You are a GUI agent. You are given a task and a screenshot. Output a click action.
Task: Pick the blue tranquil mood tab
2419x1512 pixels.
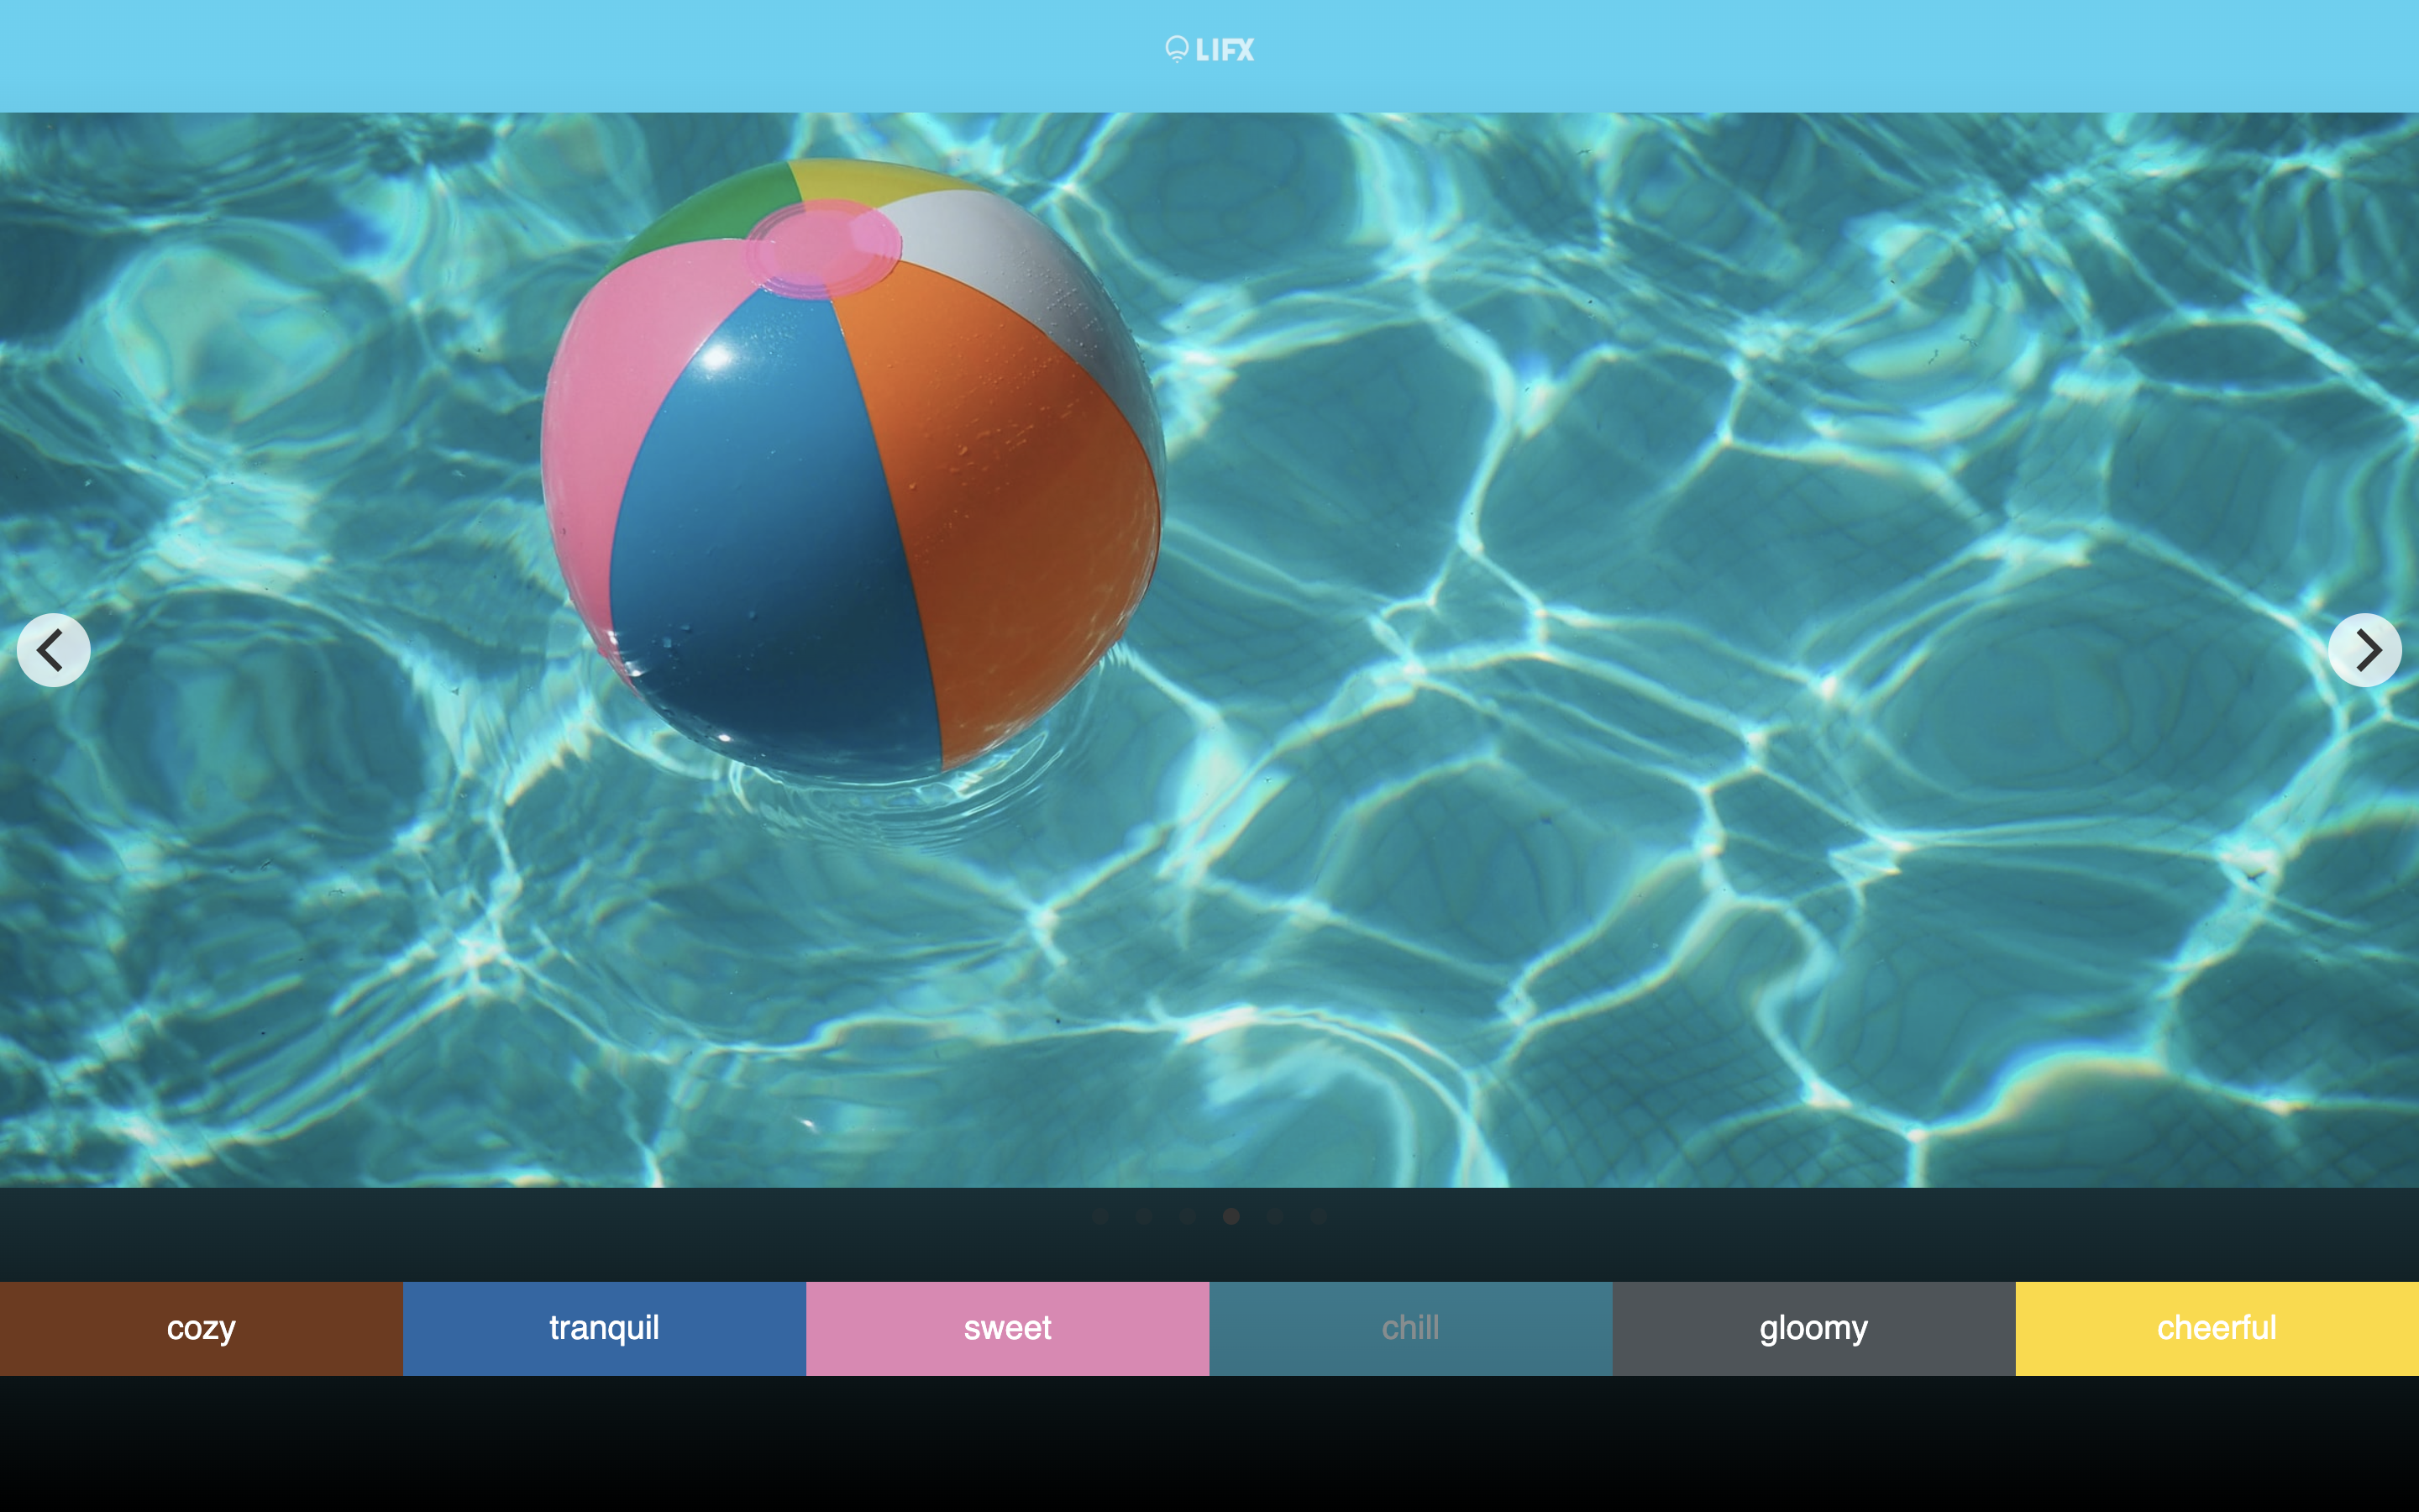[x=604, y=1328]
